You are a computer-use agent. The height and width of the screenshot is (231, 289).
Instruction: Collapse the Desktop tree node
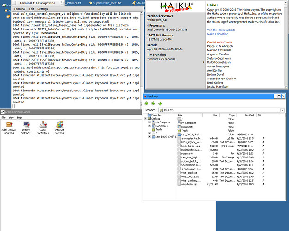[145, 118]
